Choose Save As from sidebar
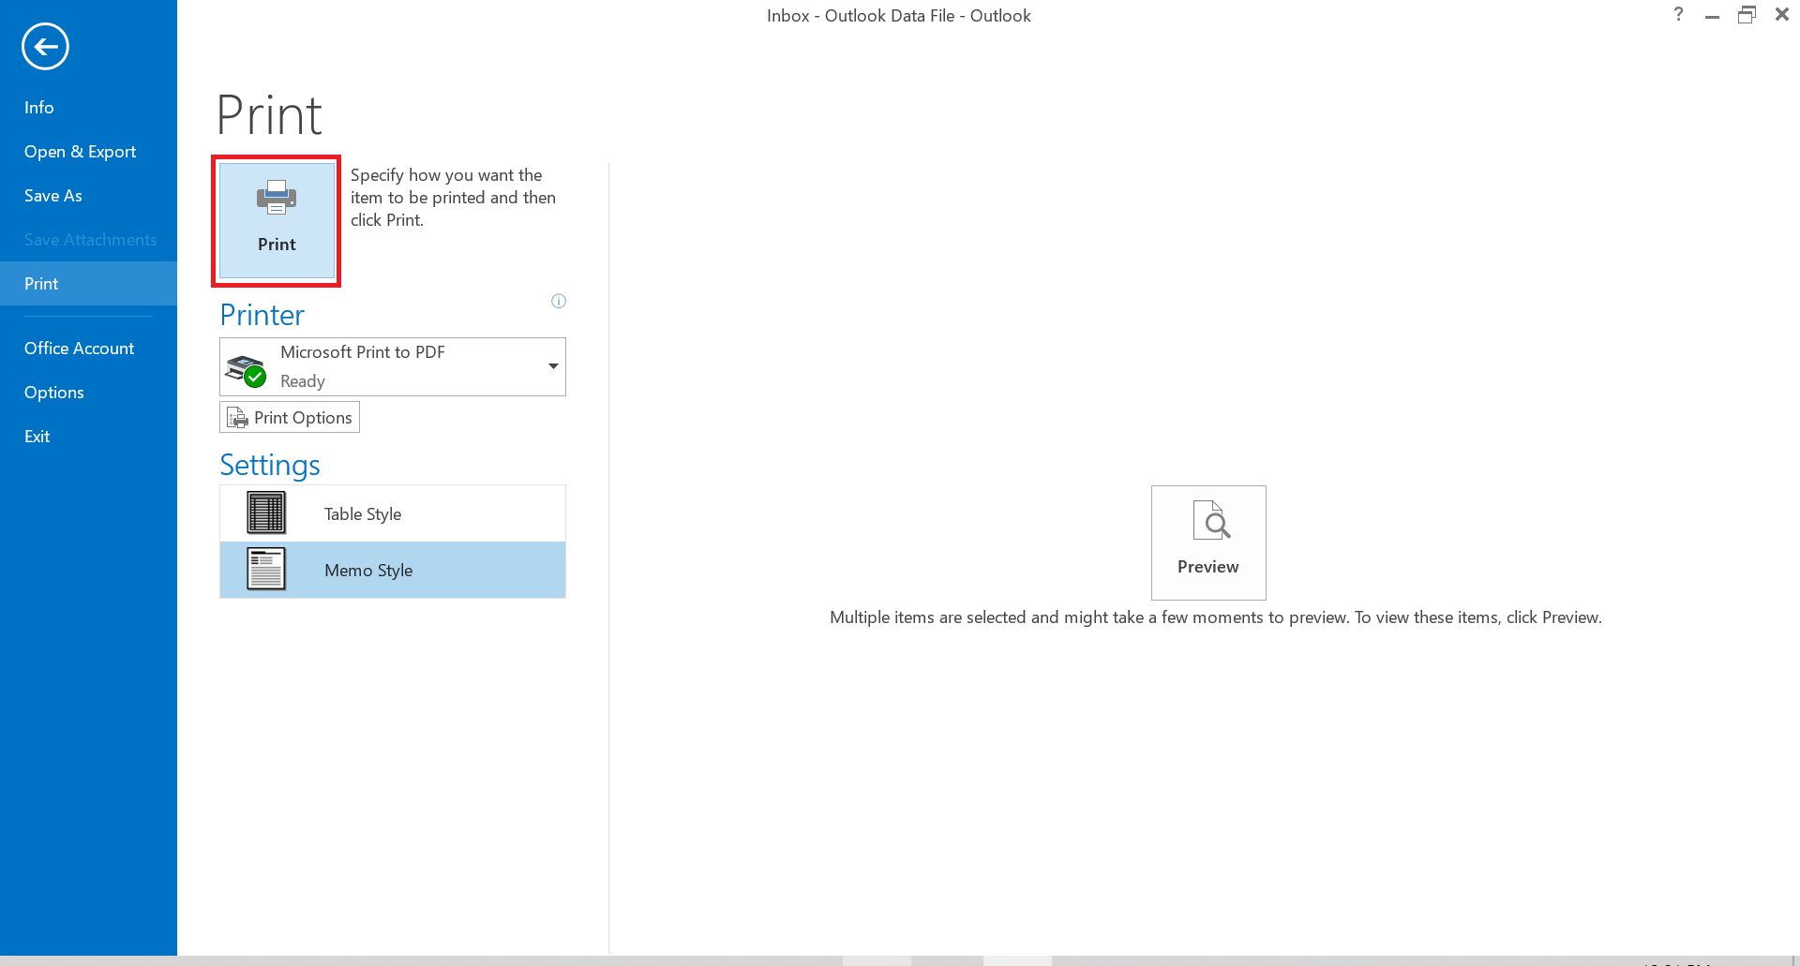 pyautogui.click(x=88, y=196)
